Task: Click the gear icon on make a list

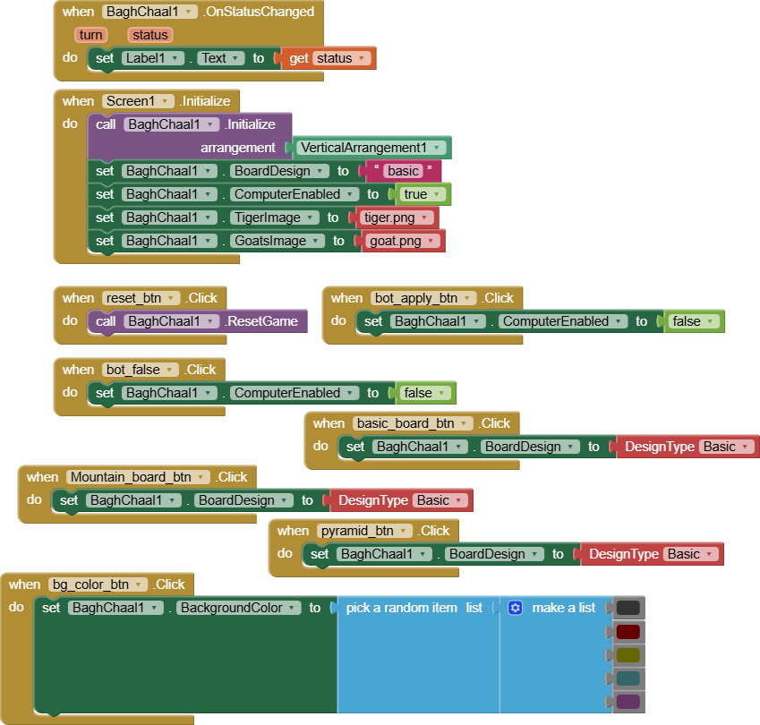Action: pos(515,608)
